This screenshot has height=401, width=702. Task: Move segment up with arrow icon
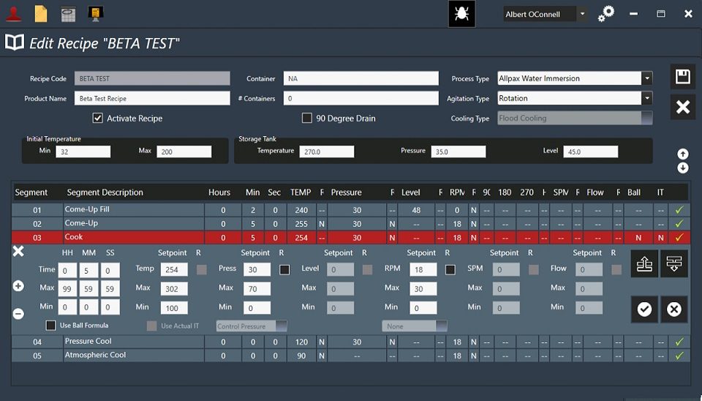pos(683,154)
